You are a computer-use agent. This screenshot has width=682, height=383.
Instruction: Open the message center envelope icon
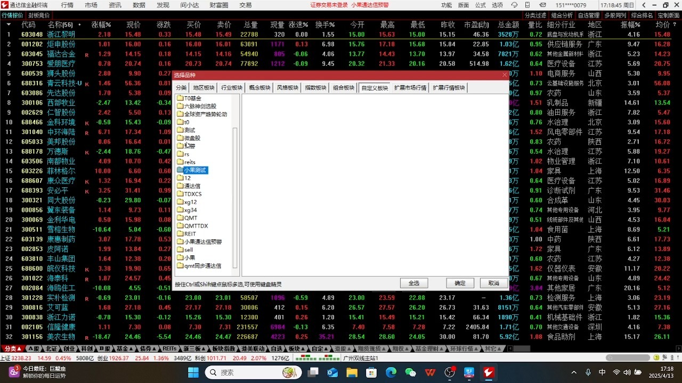543,5
